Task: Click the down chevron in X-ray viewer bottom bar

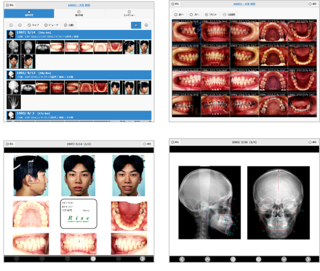Action: pos(283,259)
